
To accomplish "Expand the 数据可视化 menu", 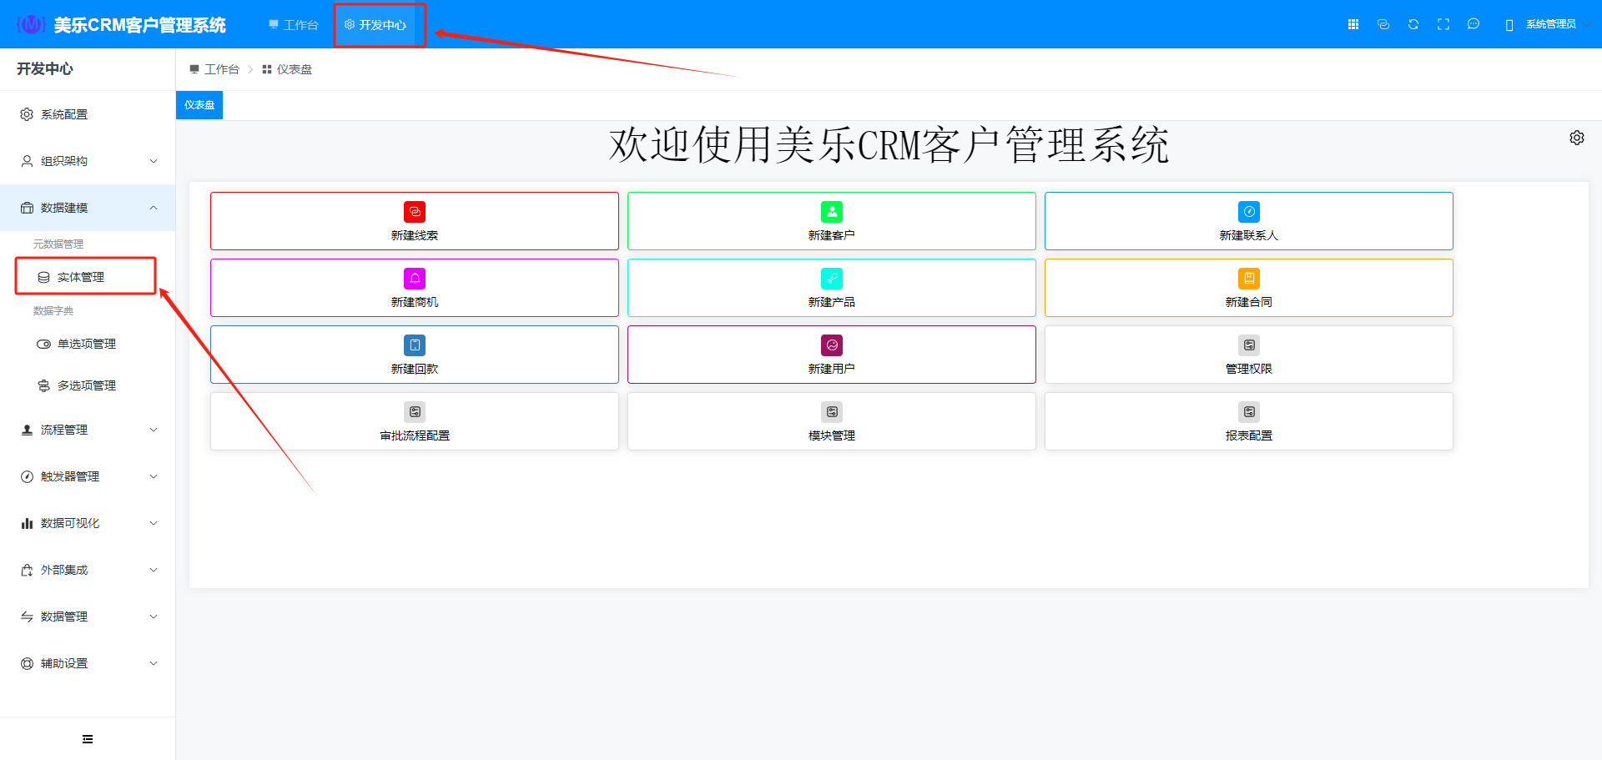I will click(88, 523).
